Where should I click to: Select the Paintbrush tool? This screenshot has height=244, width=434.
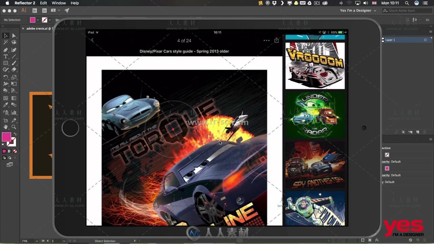pos(14,63)
